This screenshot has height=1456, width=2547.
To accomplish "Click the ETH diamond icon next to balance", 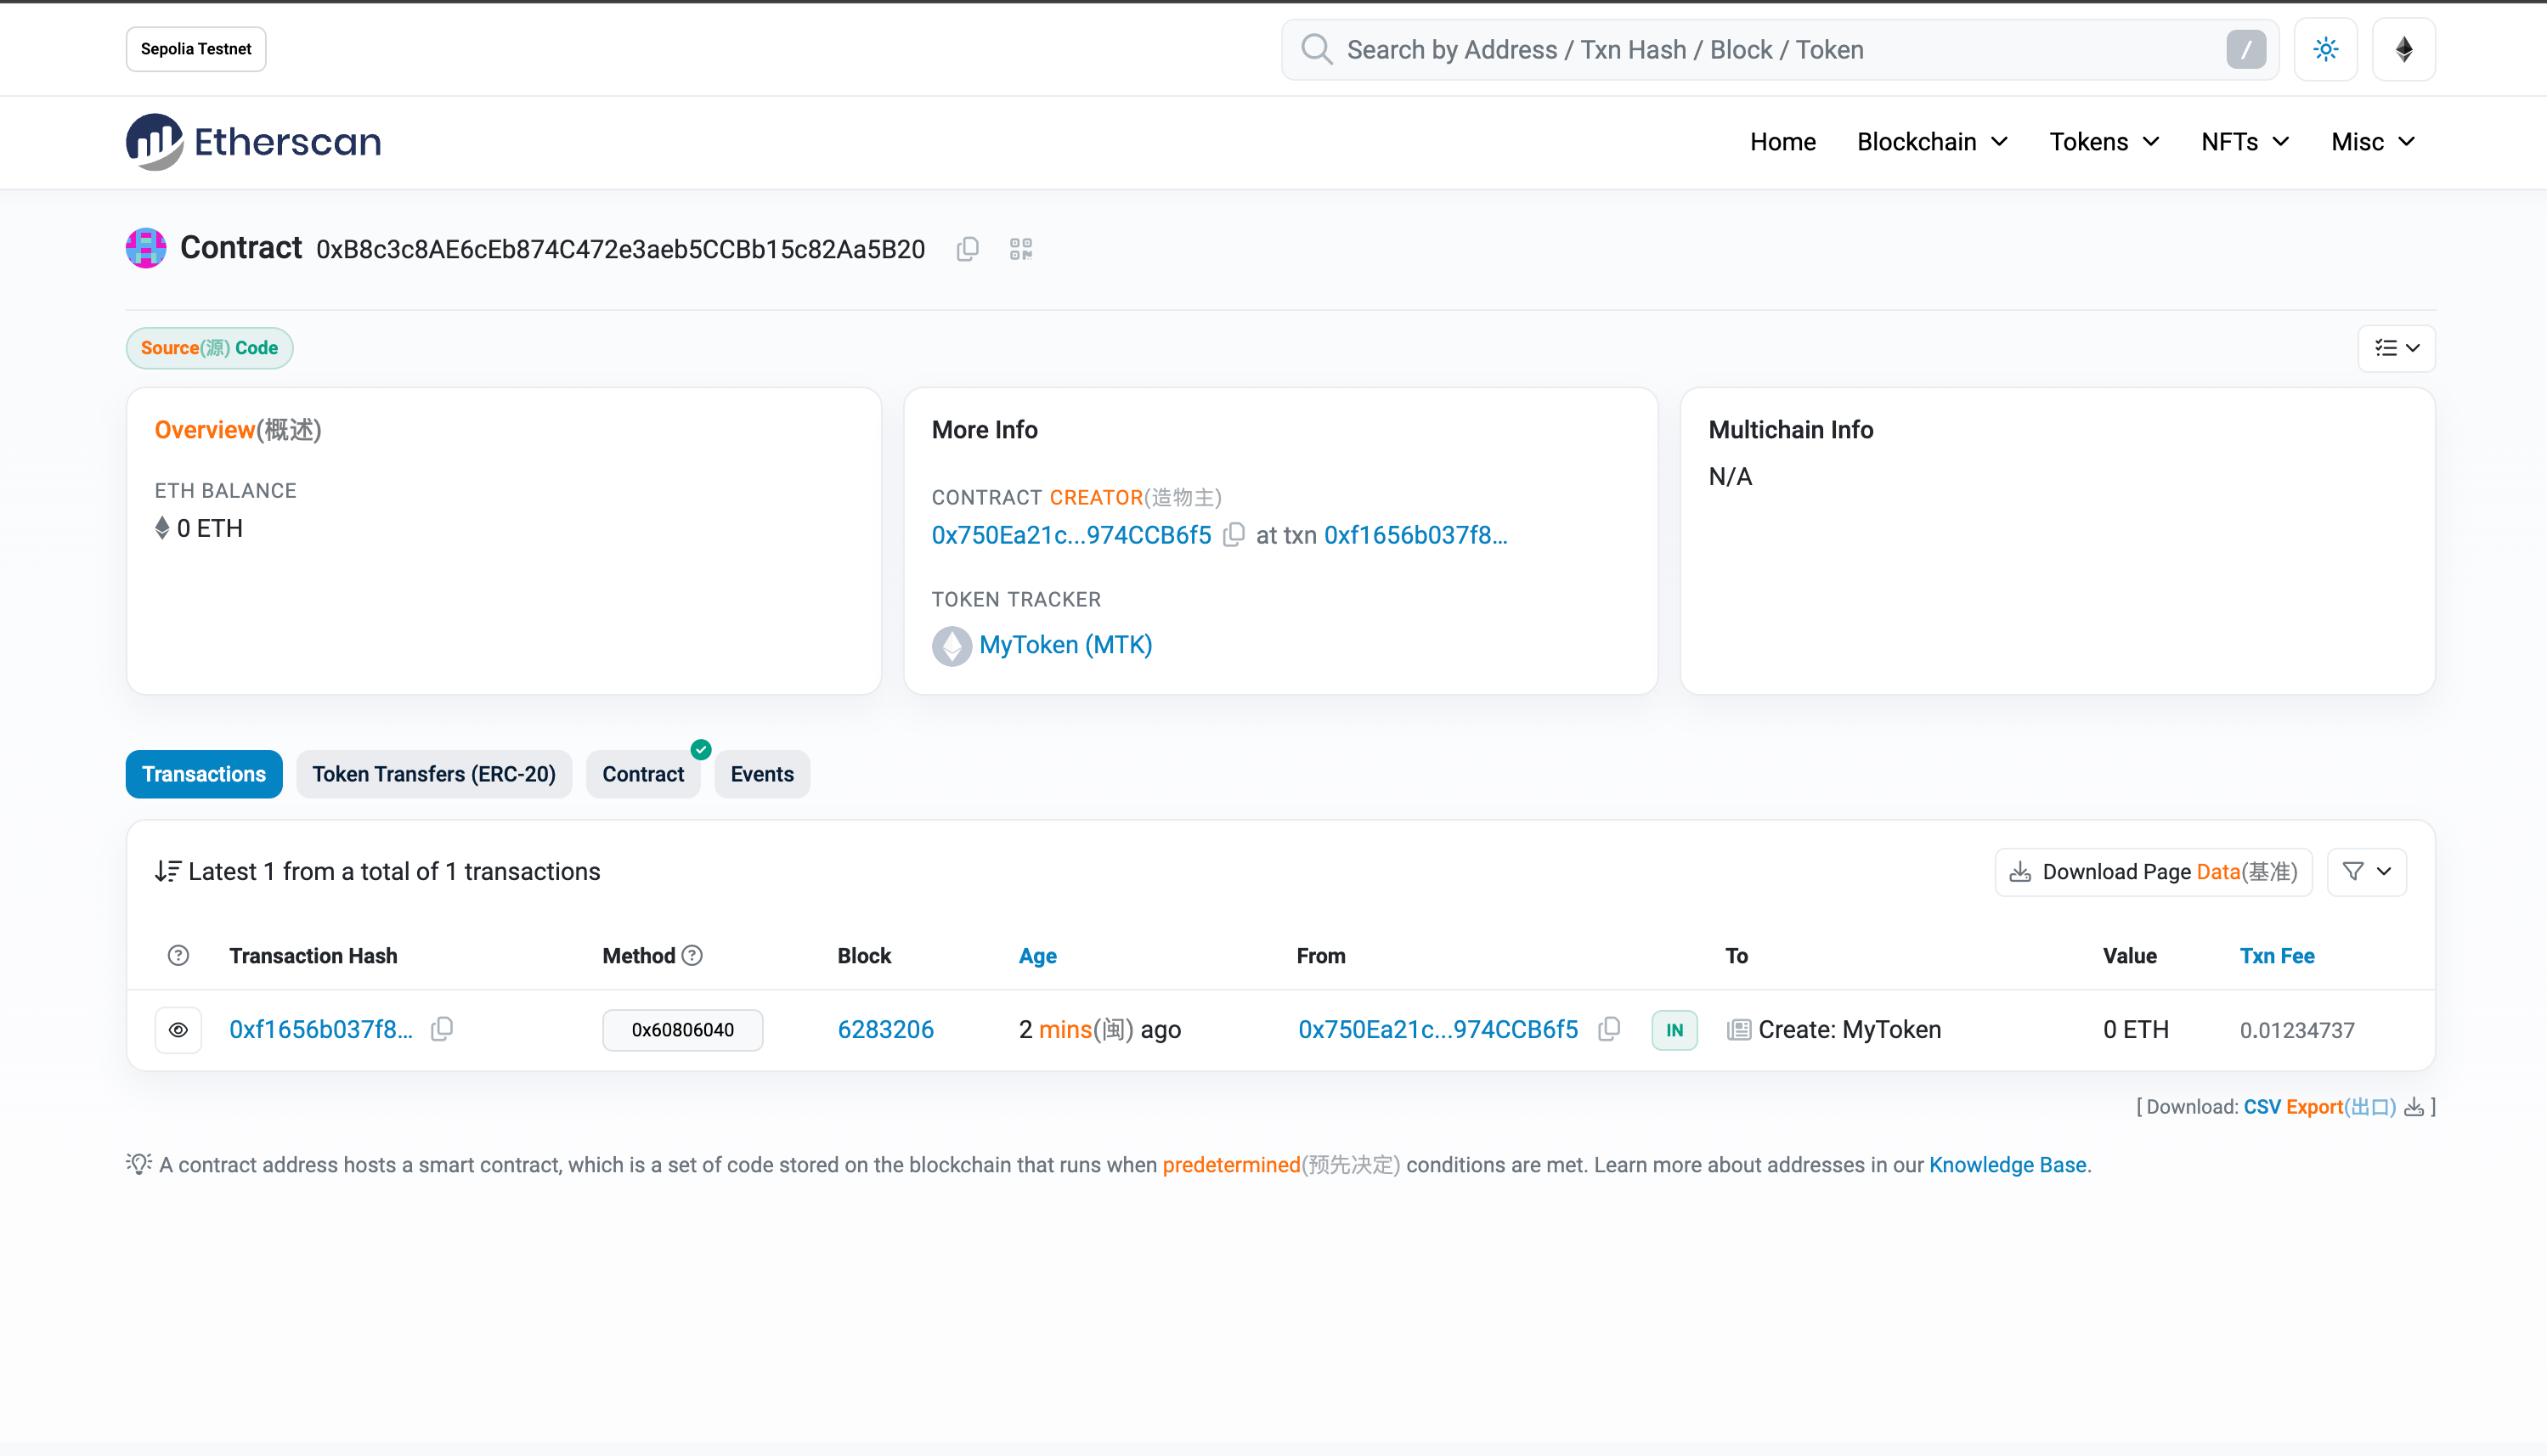I will click(162, 528).
